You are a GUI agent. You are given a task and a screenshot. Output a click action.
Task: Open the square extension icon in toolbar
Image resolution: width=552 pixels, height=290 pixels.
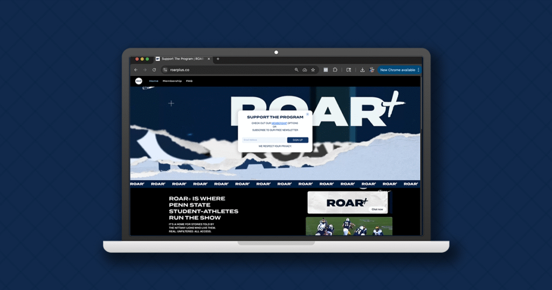326,70
